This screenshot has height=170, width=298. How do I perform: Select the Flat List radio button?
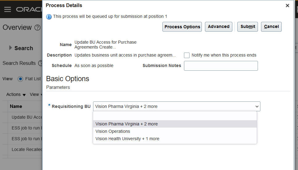pos(20,79)
